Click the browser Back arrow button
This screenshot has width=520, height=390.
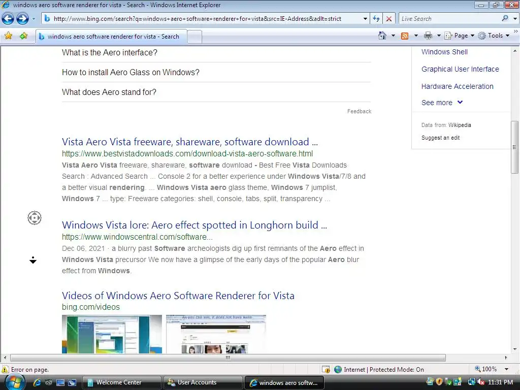[8, 19]
